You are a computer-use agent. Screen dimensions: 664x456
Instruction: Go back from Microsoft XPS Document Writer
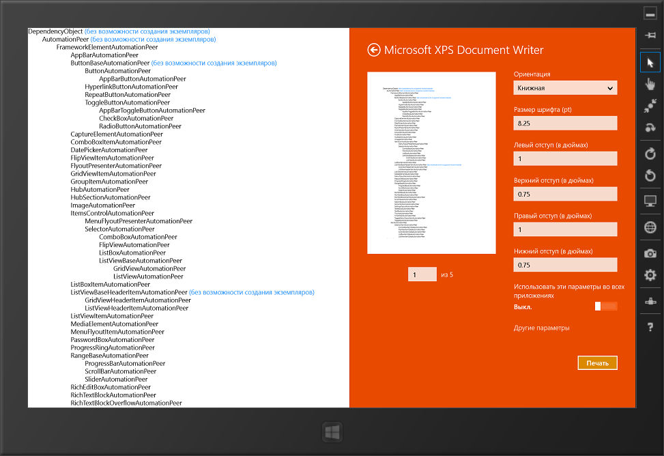pos(373,50)
